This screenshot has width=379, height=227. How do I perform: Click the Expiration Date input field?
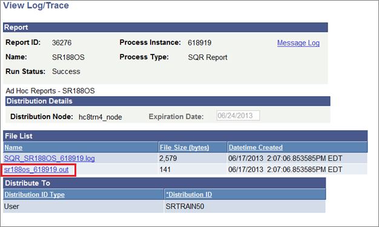(x=238, y=115)
